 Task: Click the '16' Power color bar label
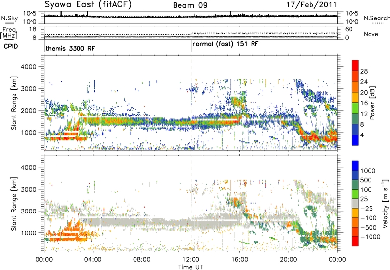coord(364,103)
